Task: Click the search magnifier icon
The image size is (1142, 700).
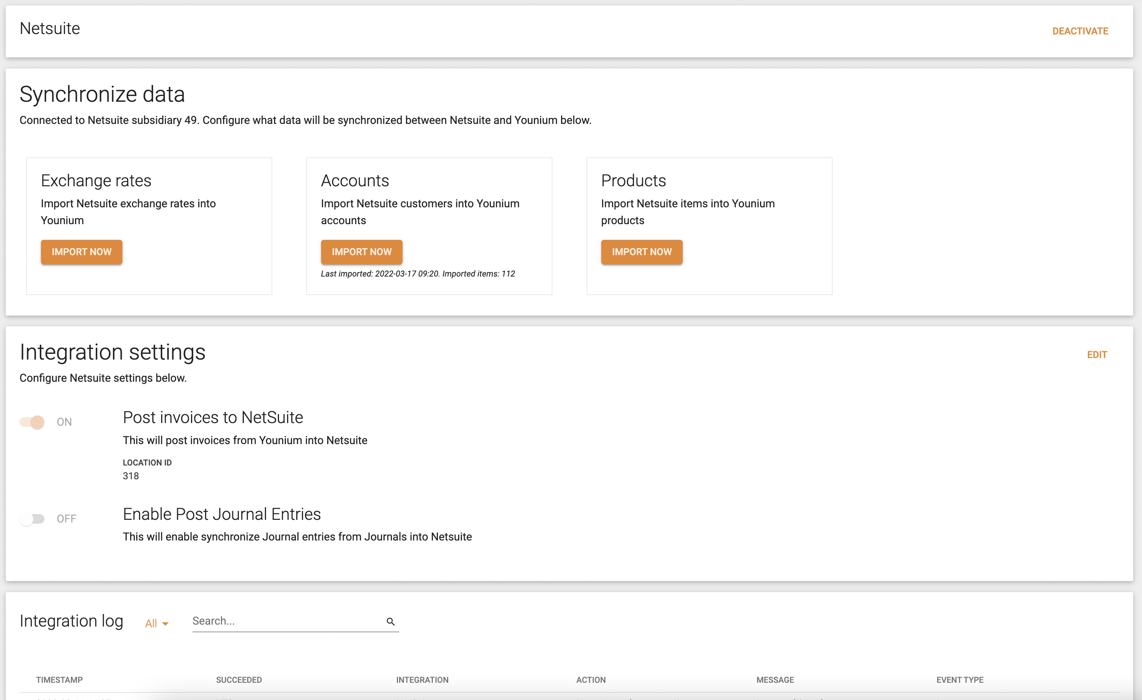Action: point(390,621)
